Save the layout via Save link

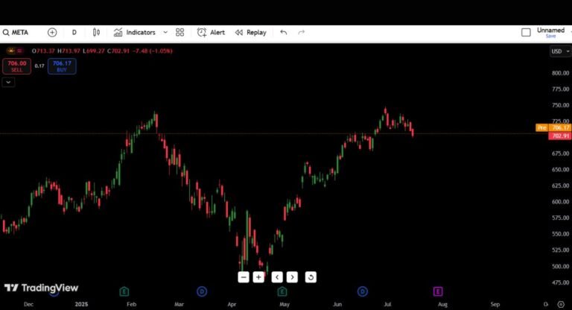[x=550, y=37]
